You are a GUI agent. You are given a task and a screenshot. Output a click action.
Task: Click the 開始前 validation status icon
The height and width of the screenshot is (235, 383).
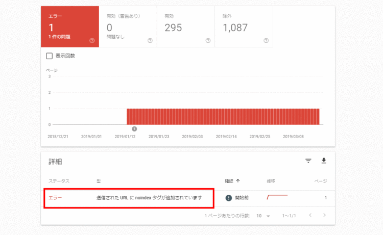(x=229, y=197)
